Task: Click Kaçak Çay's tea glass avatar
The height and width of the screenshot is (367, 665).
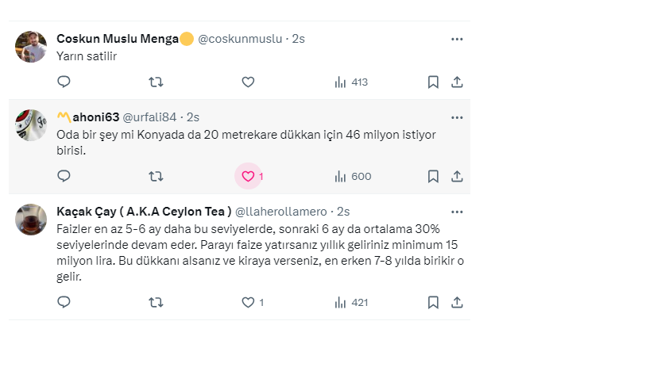Action: click(x=31, y=220)
